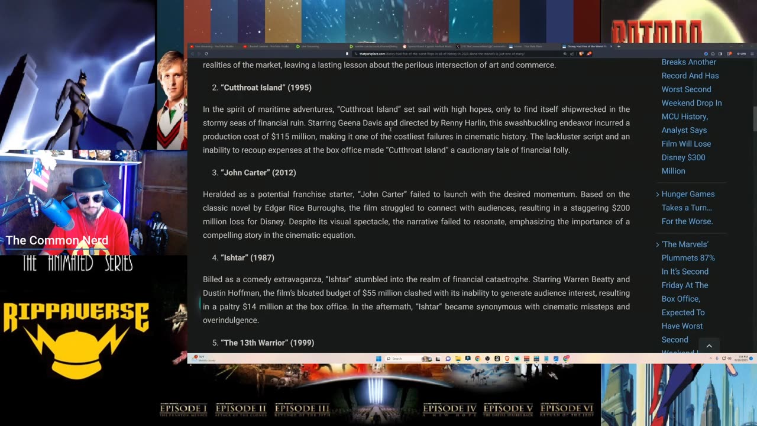The width and height of the screenshot is (757, 426).
Task: Click the page's vertical scrollbar thumb
Action: [754, 120]
